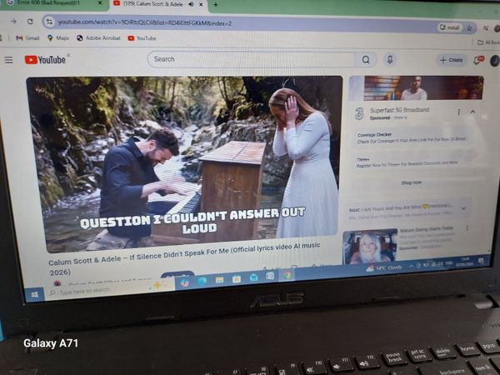Switch to the Error 400 Bad Request tab
500x375 pixels.
tap(55, 2)
